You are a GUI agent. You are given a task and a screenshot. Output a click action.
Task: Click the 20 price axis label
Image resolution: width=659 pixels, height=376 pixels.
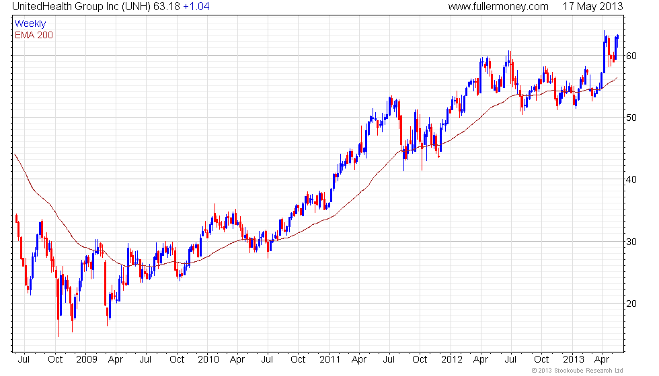[x=631, y=303]
